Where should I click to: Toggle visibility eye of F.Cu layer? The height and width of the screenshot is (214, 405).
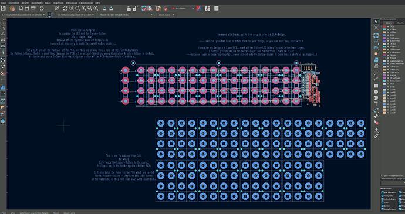[x=388, y=26]
